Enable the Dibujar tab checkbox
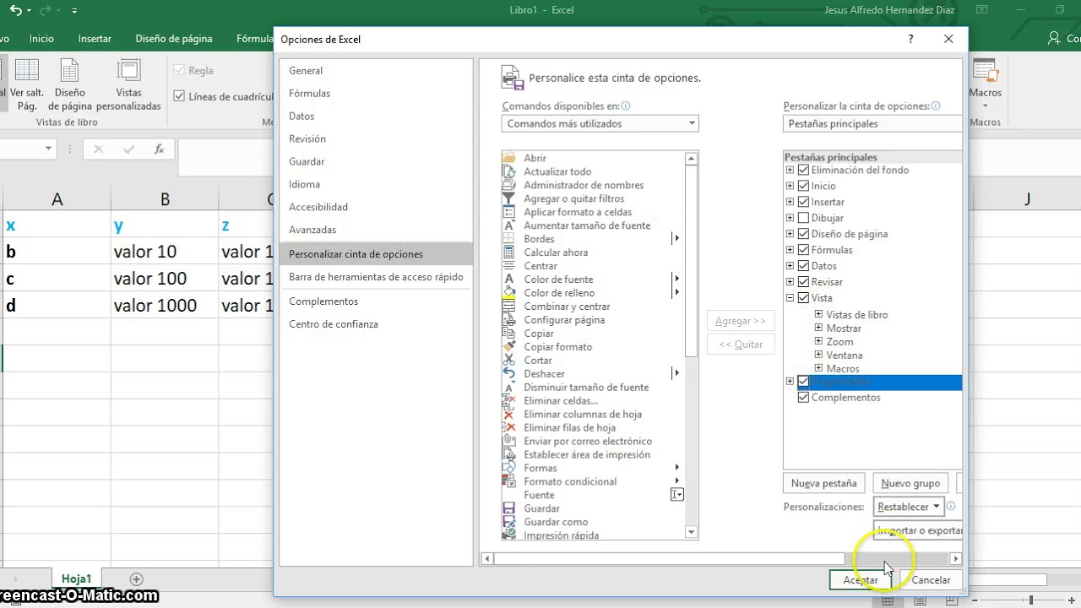Screen dimensions: 1081x608 pyautogui.click(x=803, y=218)
